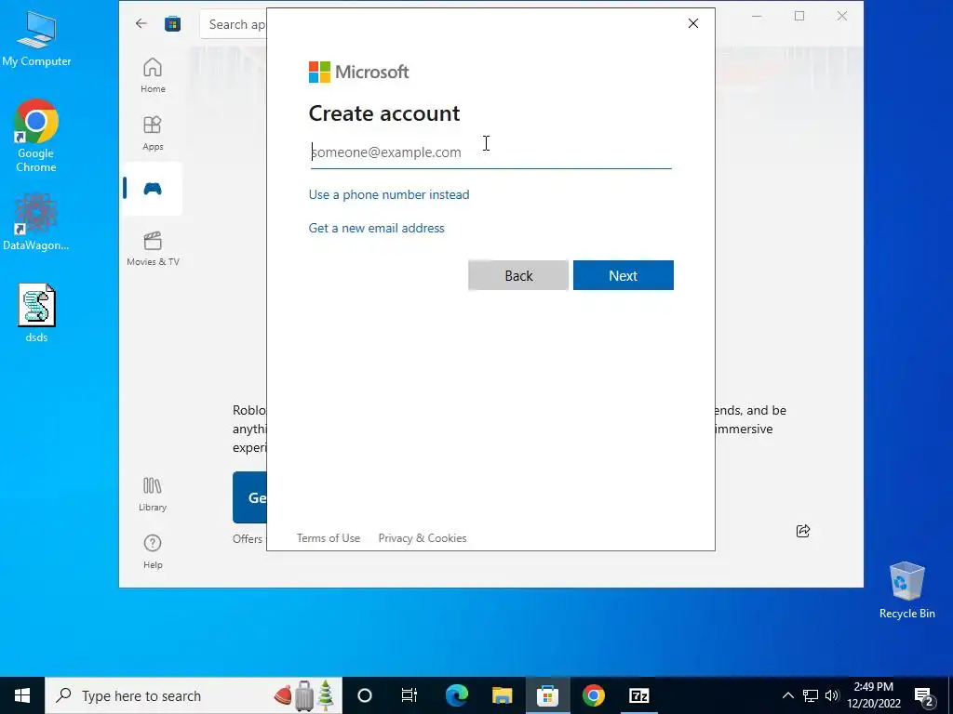Open Help in Microsoft Store sidebar
This screenshot has height=714, width=953.
(x=153, y=551)
